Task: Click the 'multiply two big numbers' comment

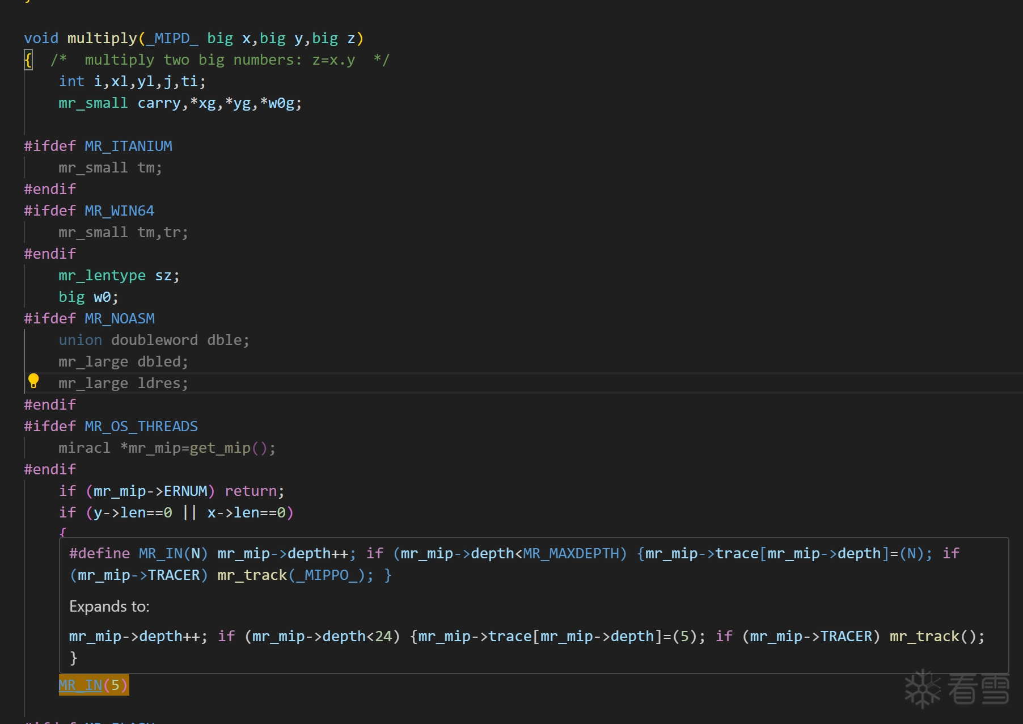Action: tap(219, 60)
